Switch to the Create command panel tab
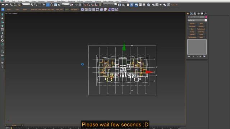Screen dimensions: 230x129 click(188, 14)
